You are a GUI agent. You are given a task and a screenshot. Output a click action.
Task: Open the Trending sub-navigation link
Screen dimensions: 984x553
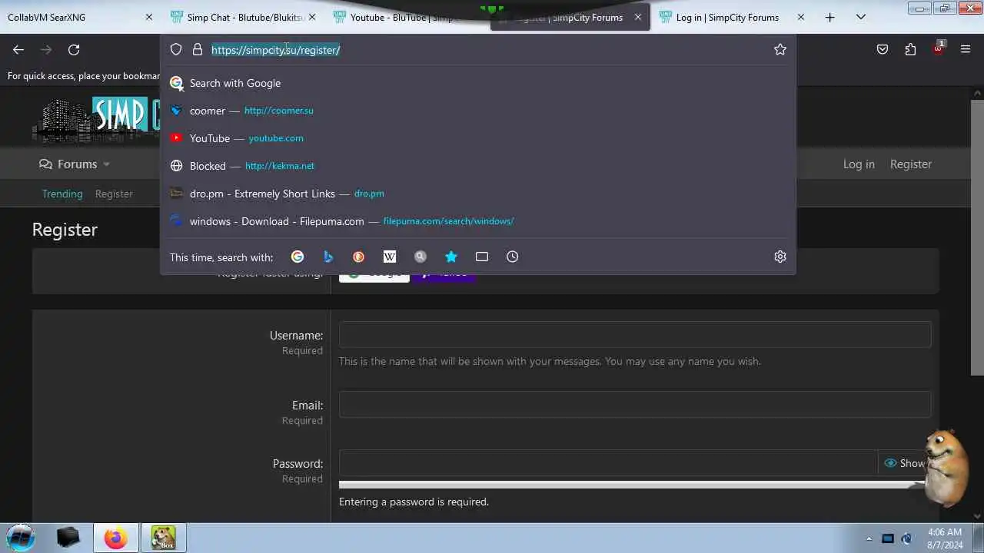[x=62, y=194]
